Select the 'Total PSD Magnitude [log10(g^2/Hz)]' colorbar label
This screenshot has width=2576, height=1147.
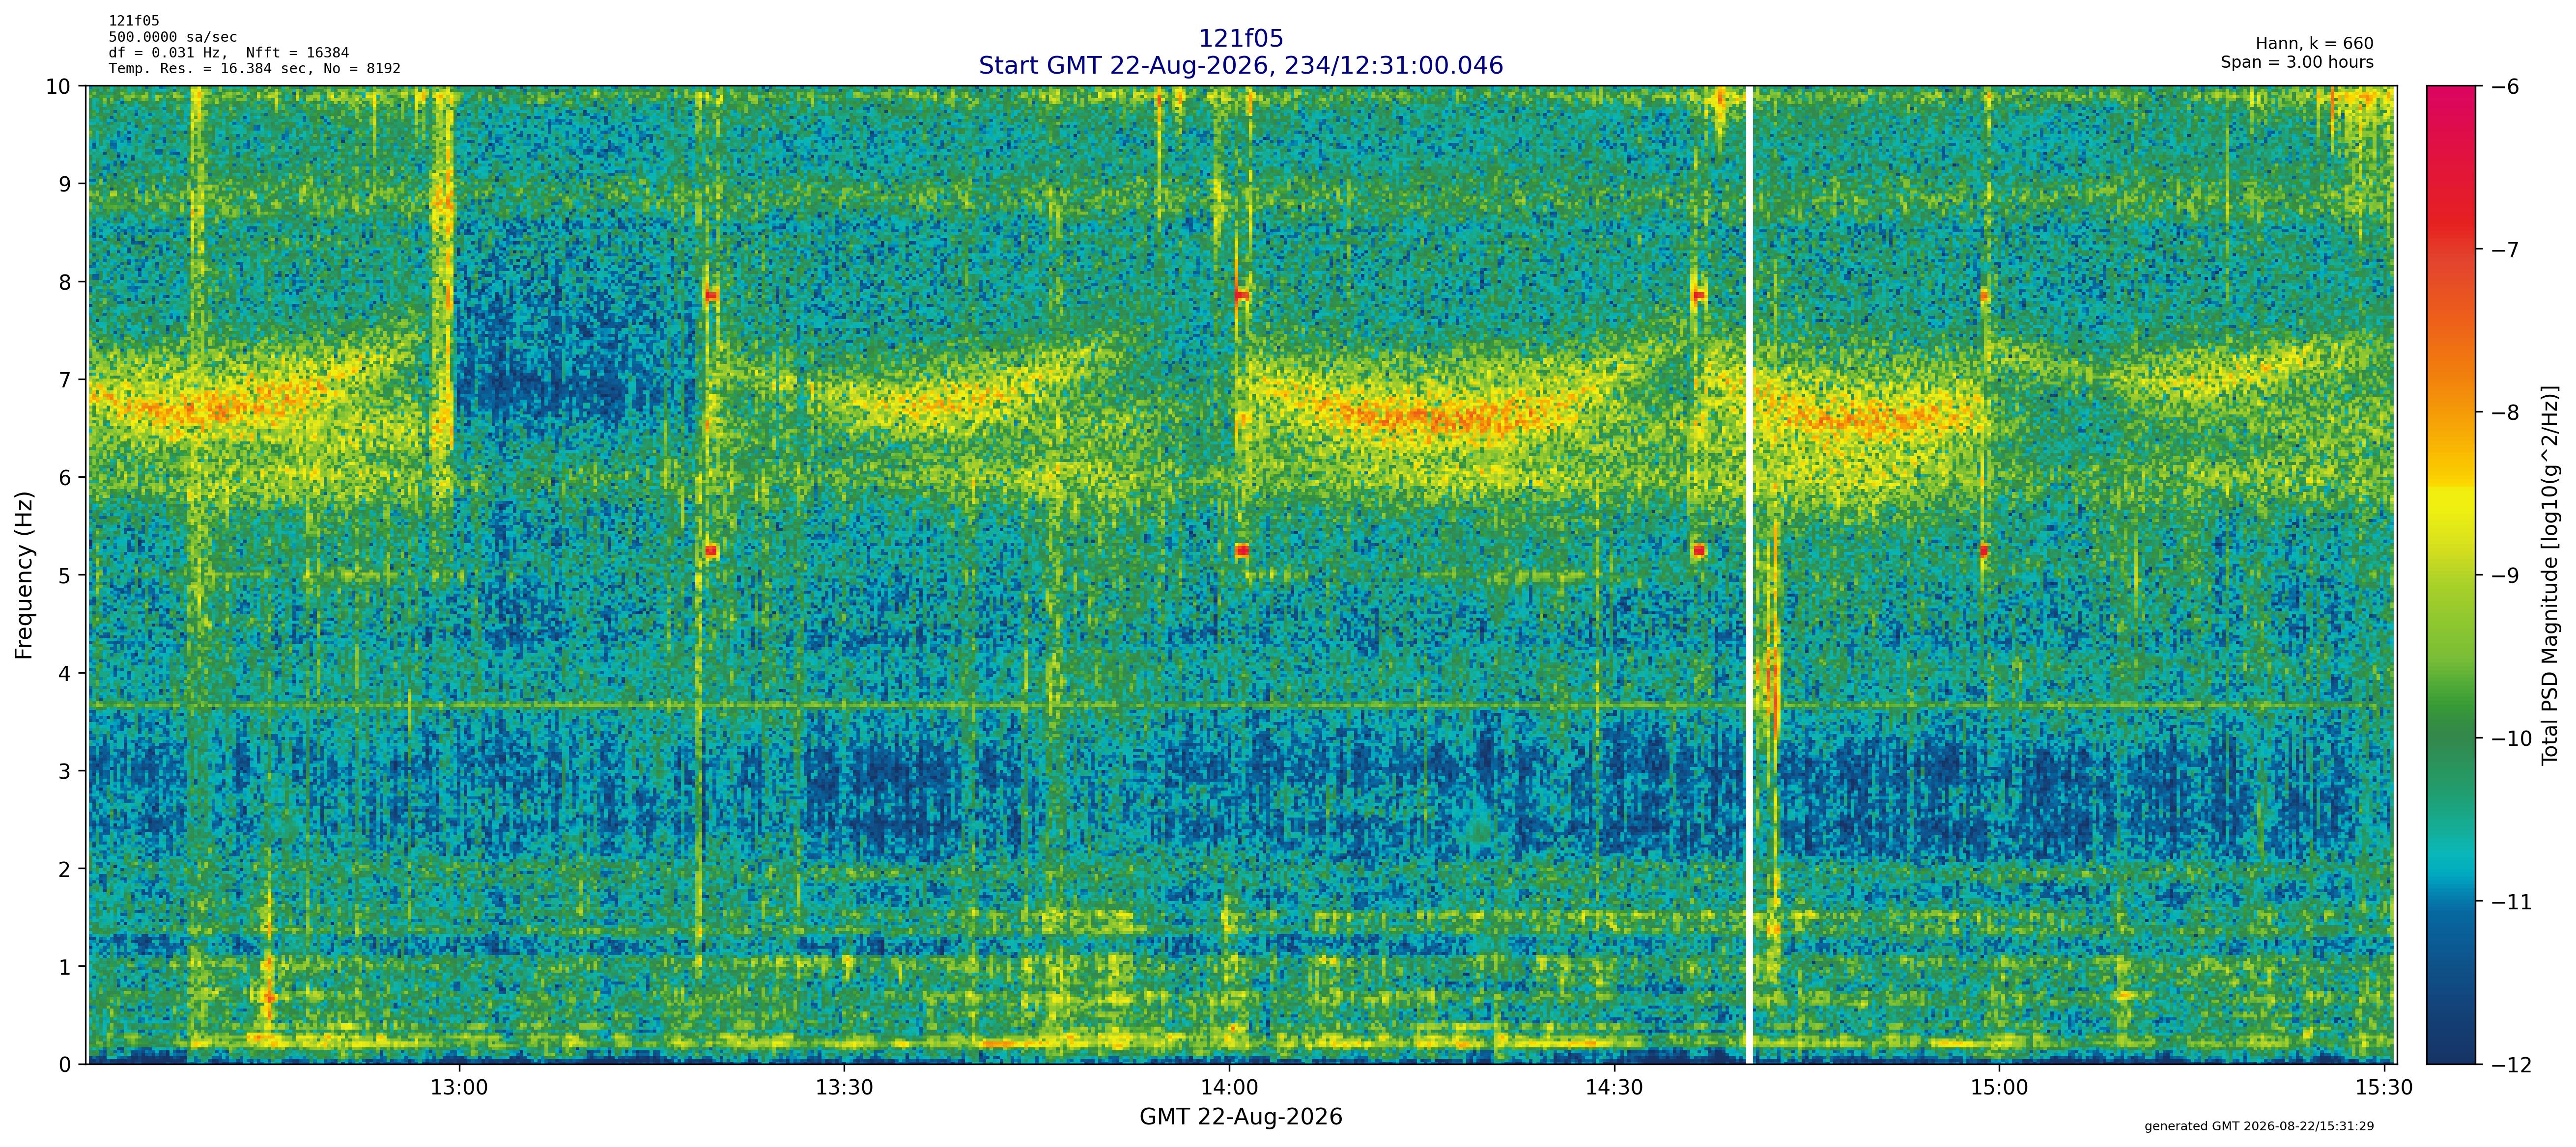click(2549, 574)
